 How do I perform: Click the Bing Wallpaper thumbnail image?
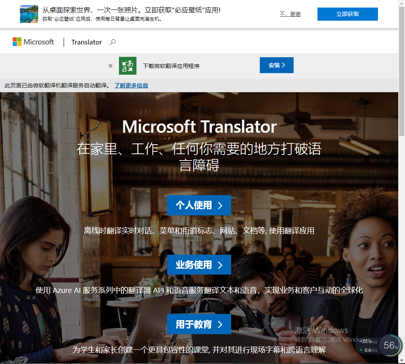click(29, 14)
